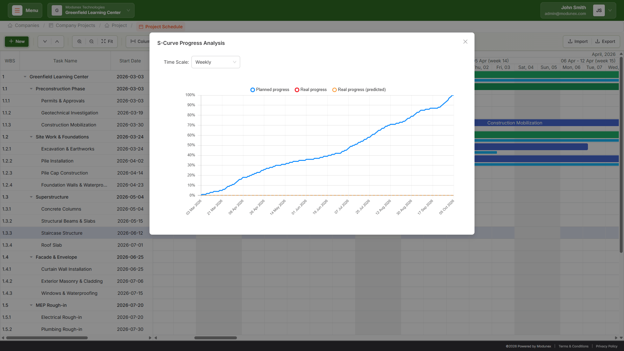Click the horizontal Gantt scrollbar
The image size is (624, 351).
(215, 338)
